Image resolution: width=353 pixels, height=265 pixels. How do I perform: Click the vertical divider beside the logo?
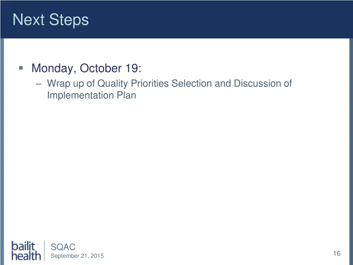[45, 251]
